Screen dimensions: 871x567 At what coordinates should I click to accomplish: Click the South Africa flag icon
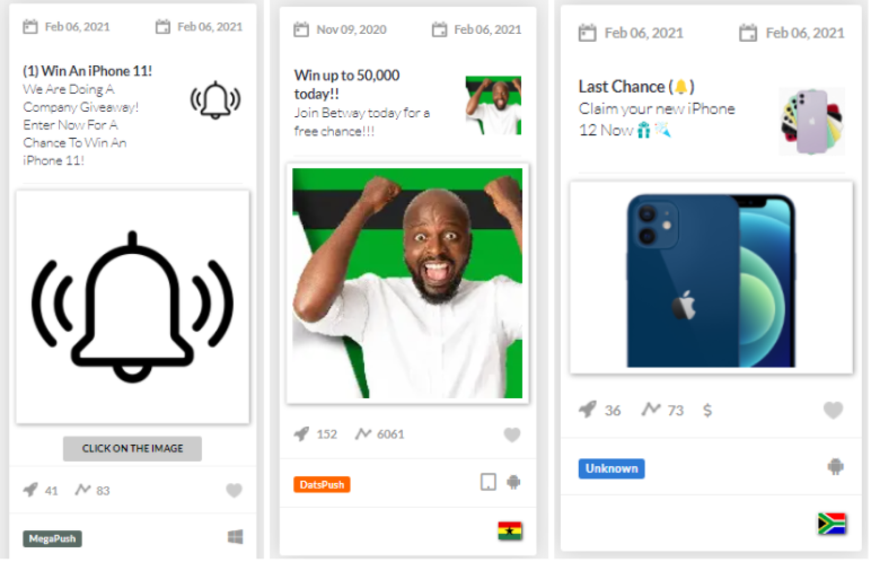coord(832,523)
